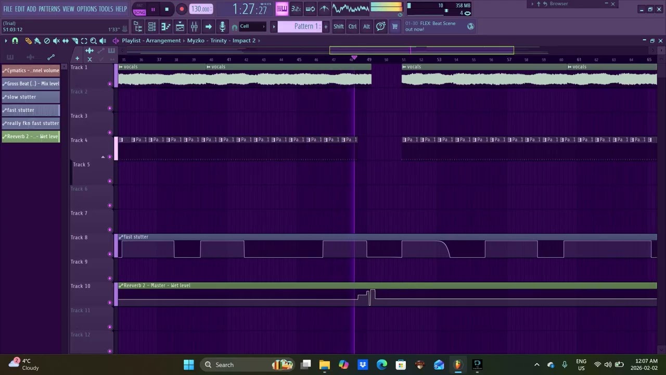Open the OPTIONS menu

87,9
